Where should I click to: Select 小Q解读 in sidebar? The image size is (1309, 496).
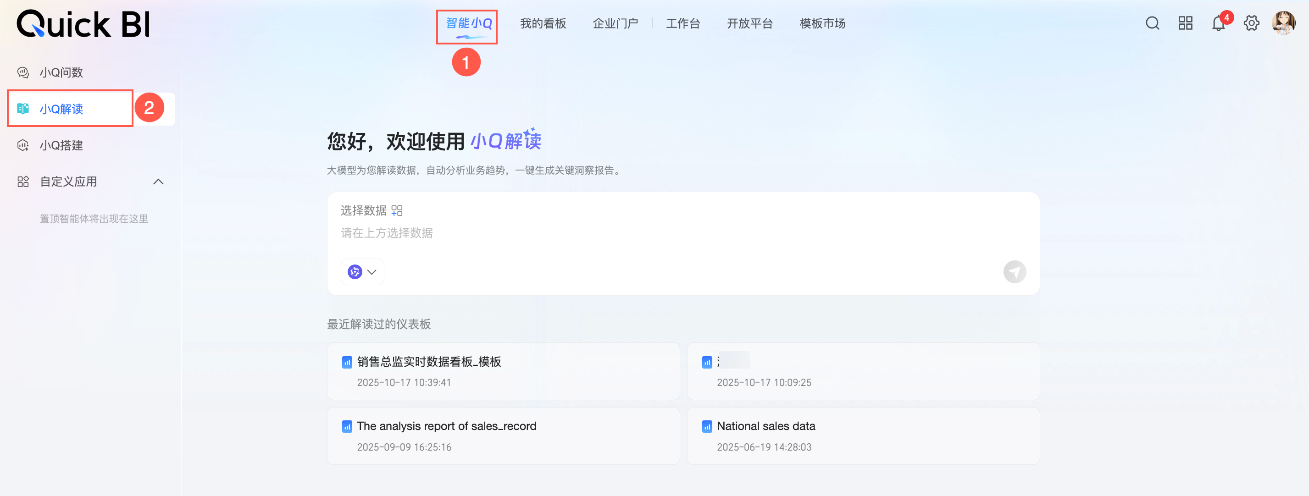point(61,109)
